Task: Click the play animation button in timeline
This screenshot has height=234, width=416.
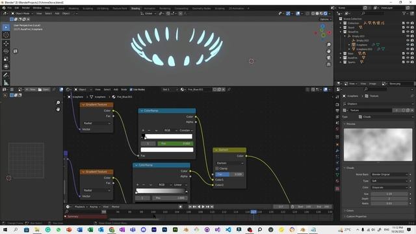Action: click(203, 207)
